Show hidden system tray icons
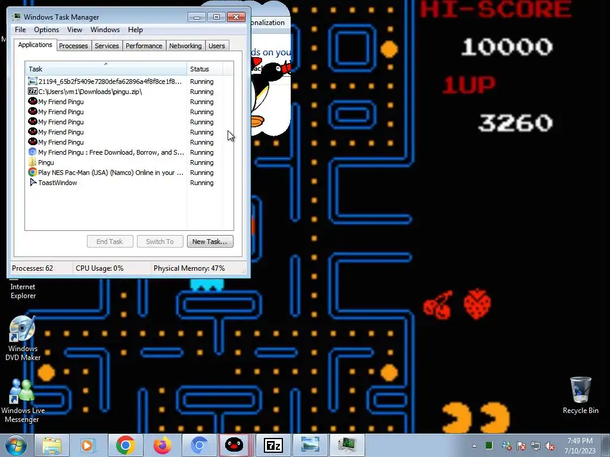Screen dimensions: 610x457 tap(474, 446)
